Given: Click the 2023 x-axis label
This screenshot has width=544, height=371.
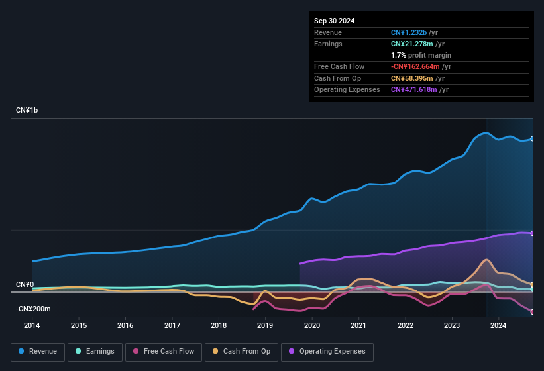Looking at the screenshot, I should [452, 325].
